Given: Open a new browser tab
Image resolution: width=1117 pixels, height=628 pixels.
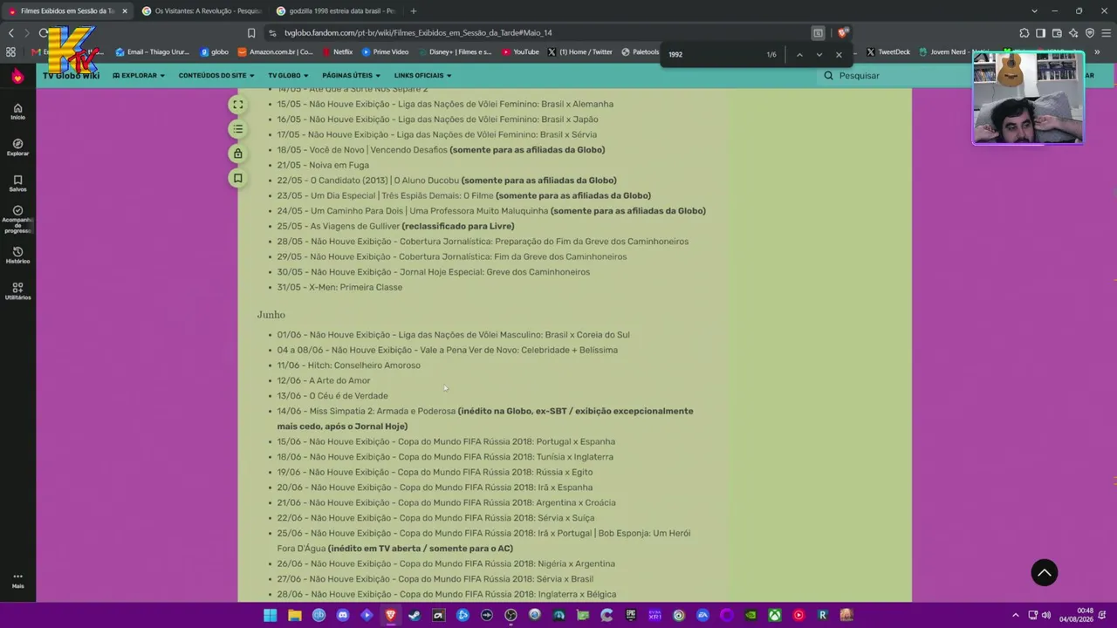Looking at the screenshot, I should pos(414,11).
